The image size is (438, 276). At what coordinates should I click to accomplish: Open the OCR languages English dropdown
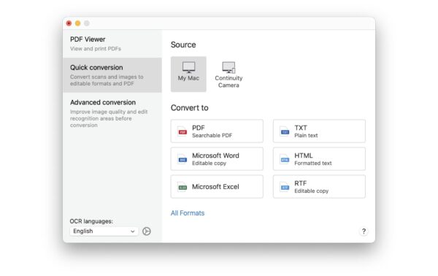(x=104, y=231)
